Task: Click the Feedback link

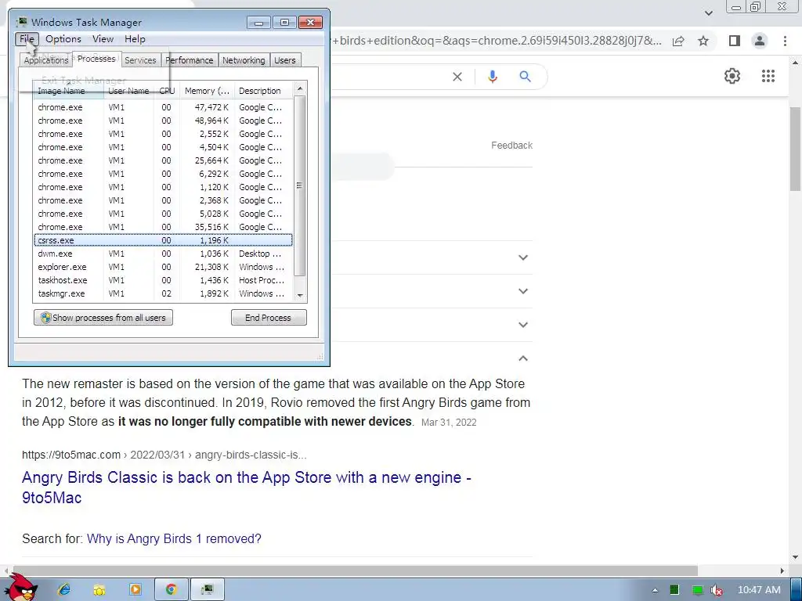Action: point(511,146)
